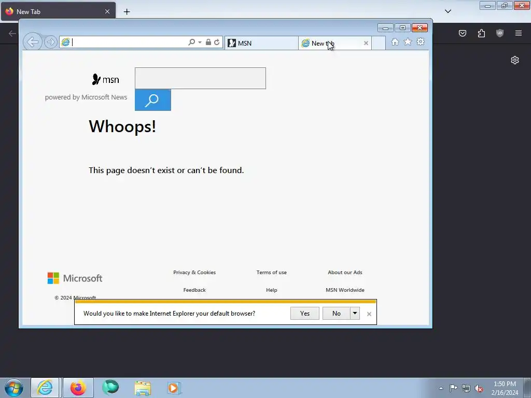Viewport: 531px width, 398px height.
Task: Click the Microsoft logo in footer
Action: pos(75,278)
